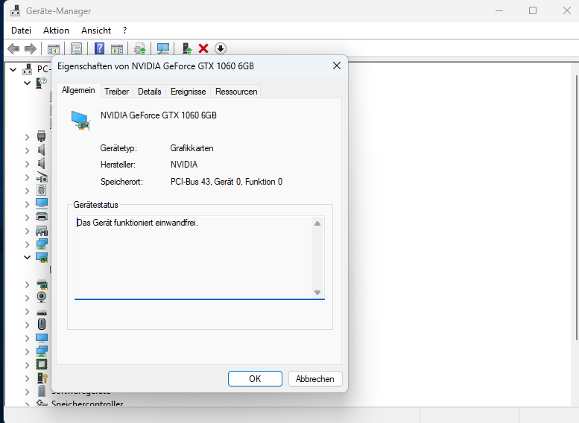Image resolution: width=579 pixels, height=423 pixels.
Task: Select the drive with circuit board icon
Action: tap(42, 284)
